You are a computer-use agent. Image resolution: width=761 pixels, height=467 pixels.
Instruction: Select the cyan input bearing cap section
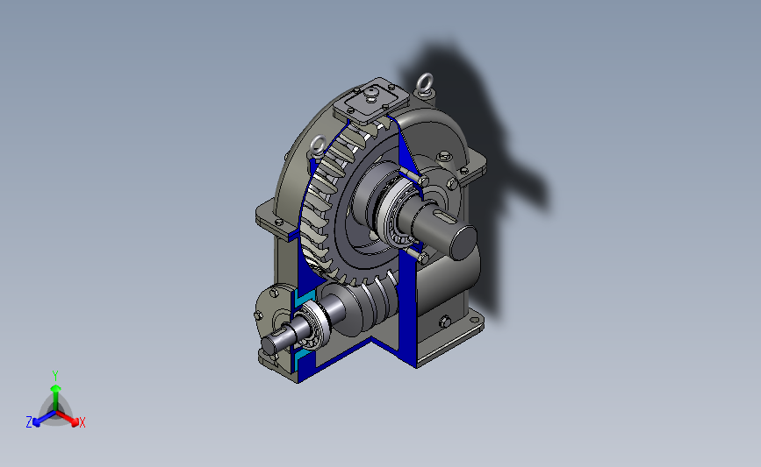pos(304,296)
